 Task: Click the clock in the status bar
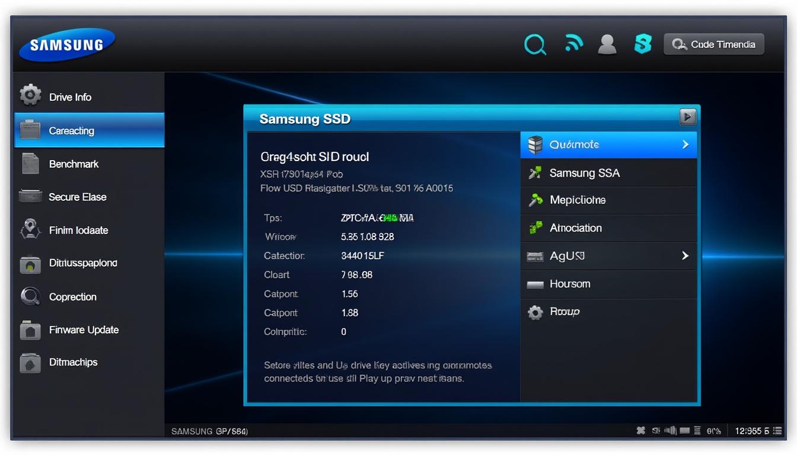[751, 431]
